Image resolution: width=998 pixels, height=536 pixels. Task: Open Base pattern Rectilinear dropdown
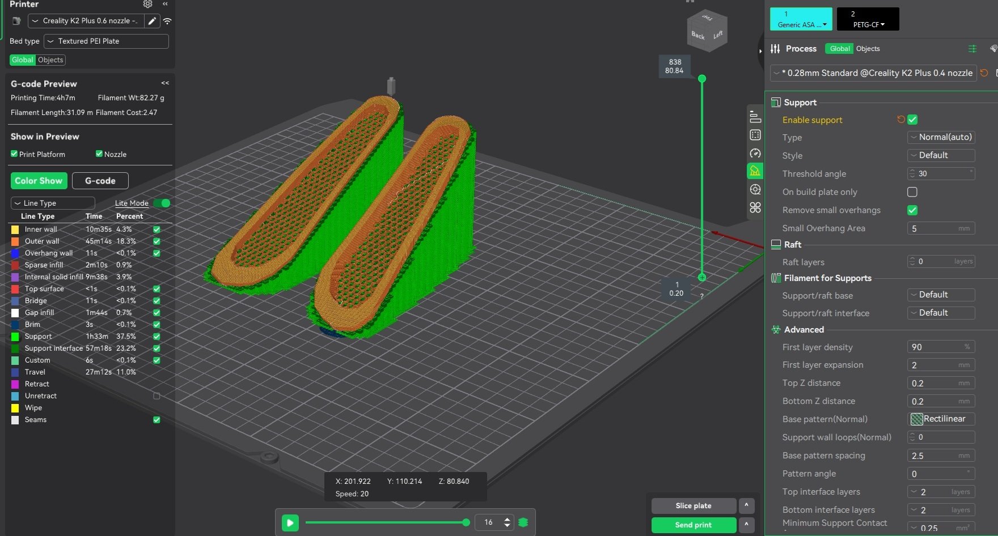point(941,419)
